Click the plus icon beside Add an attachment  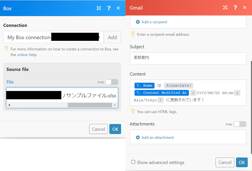[x=138, y=137]
